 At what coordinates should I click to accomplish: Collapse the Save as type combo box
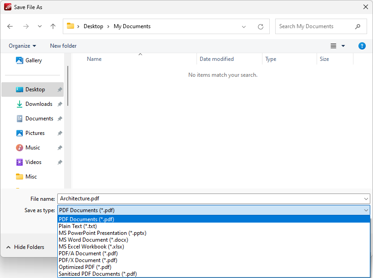(366, 210)
